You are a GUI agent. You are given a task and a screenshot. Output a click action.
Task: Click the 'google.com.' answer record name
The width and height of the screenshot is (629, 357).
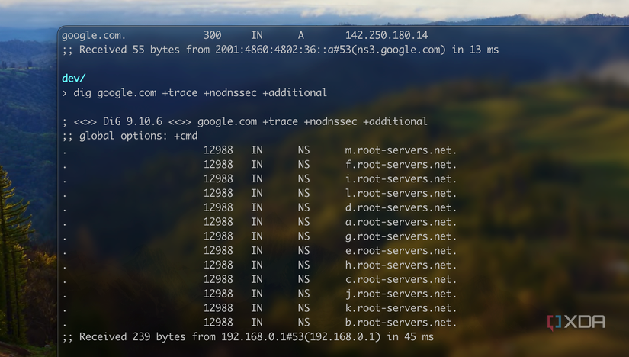[94, 36]
